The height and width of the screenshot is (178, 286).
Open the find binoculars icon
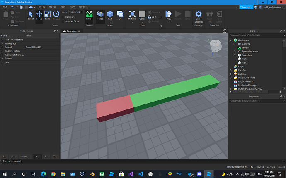point(31,7)
